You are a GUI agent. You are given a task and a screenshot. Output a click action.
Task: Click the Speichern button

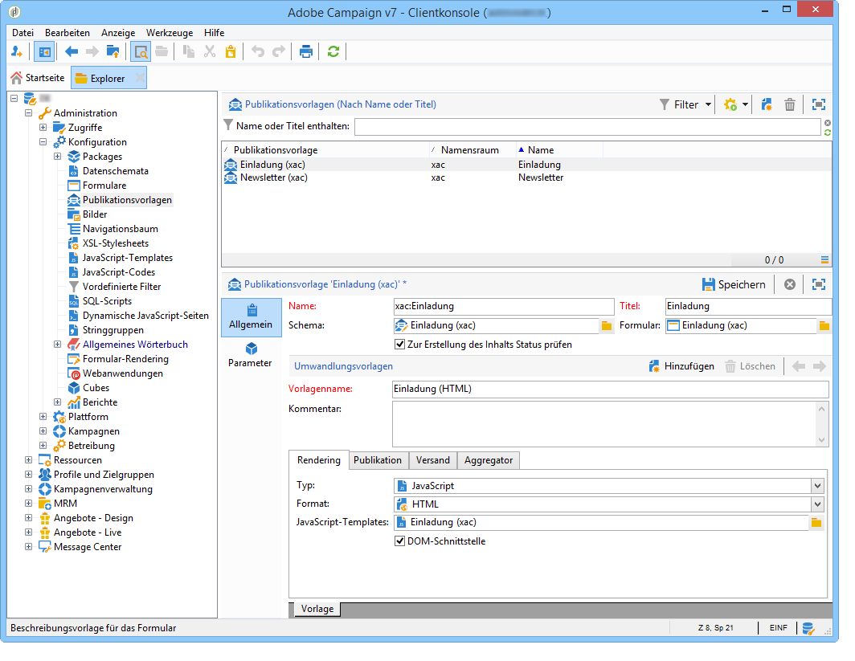(x=734, y=284)
